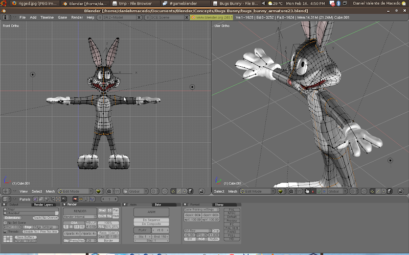Open the File menu
Image resolution: width=409 pixels, height=255 pixels.
point(22,17)
